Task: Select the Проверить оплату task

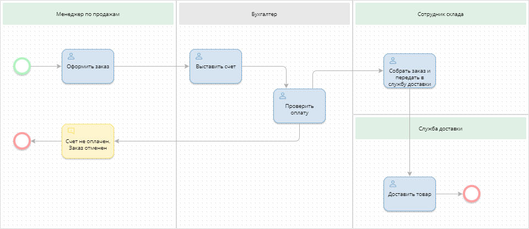Action: click(299, 106)
